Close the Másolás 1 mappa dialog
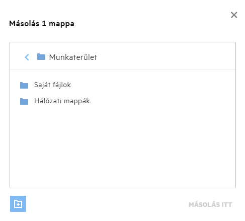The image size is (245, 221). pyautogui.click(x=234, y=15)
